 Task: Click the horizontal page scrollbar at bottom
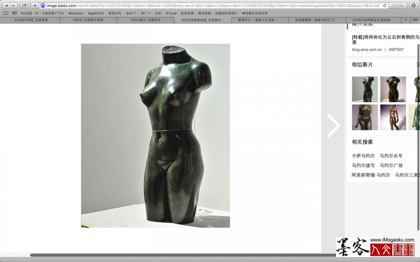click(183, 255)
